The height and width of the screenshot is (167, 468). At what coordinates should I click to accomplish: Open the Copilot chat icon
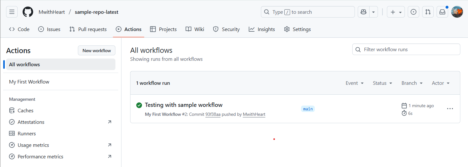click(364, 12)
